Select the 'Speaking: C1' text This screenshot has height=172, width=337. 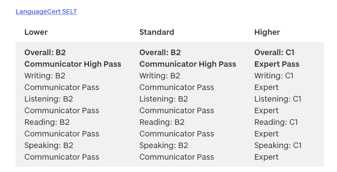[278, 146]
